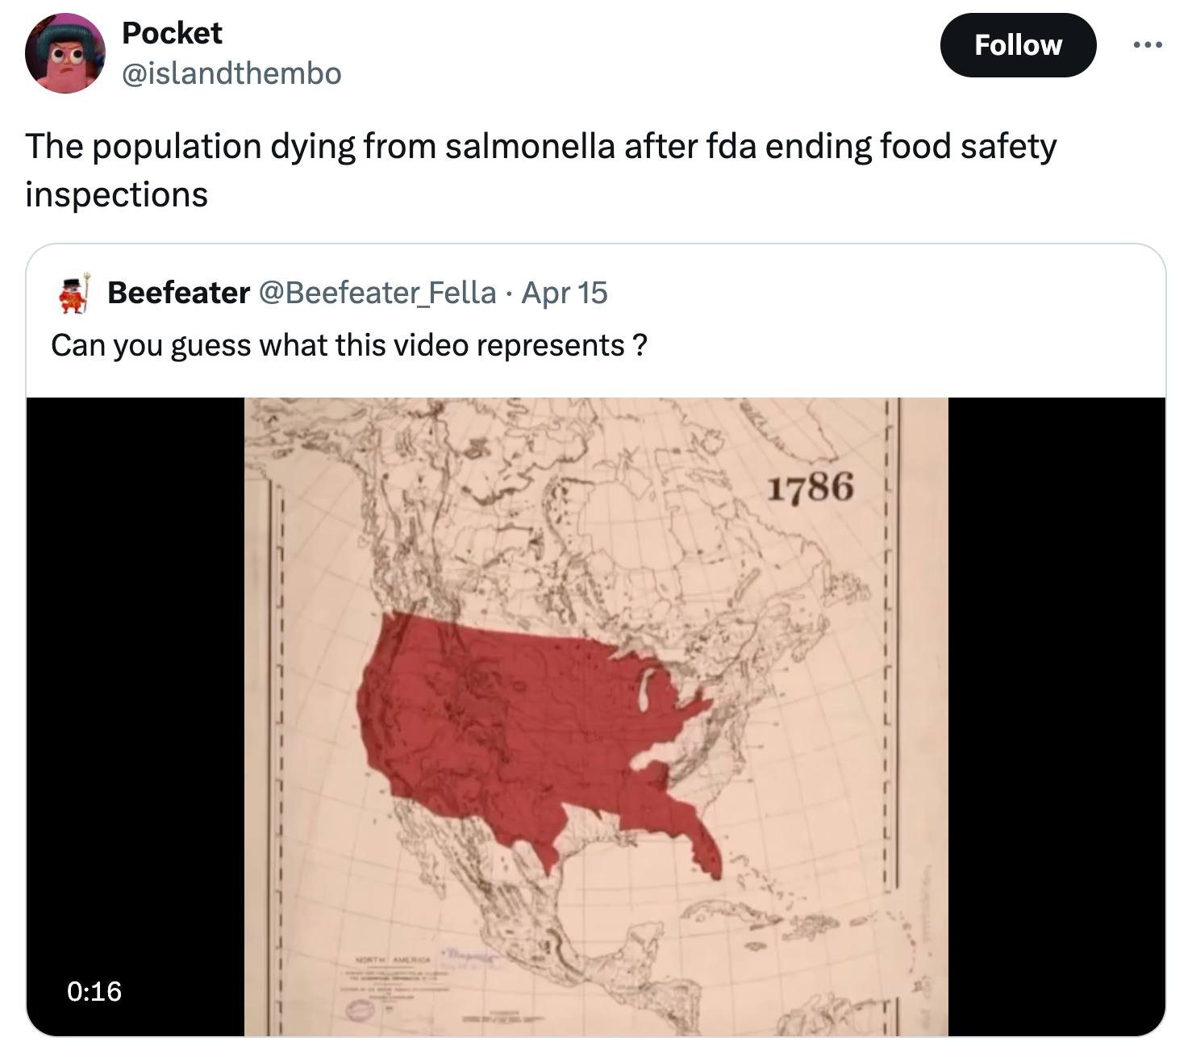Image resolution: width=1192 pixels, height=1058 pixels.
Task: Click the Beefeater avatar in the quoted tweet
Action: click(73, 294)
